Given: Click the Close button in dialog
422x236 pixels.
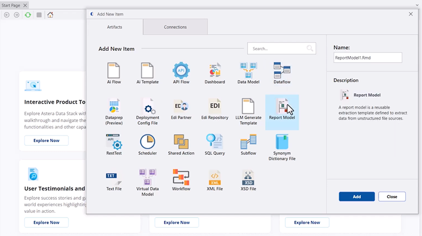Looking at the screenshot, I should (392, 197).
